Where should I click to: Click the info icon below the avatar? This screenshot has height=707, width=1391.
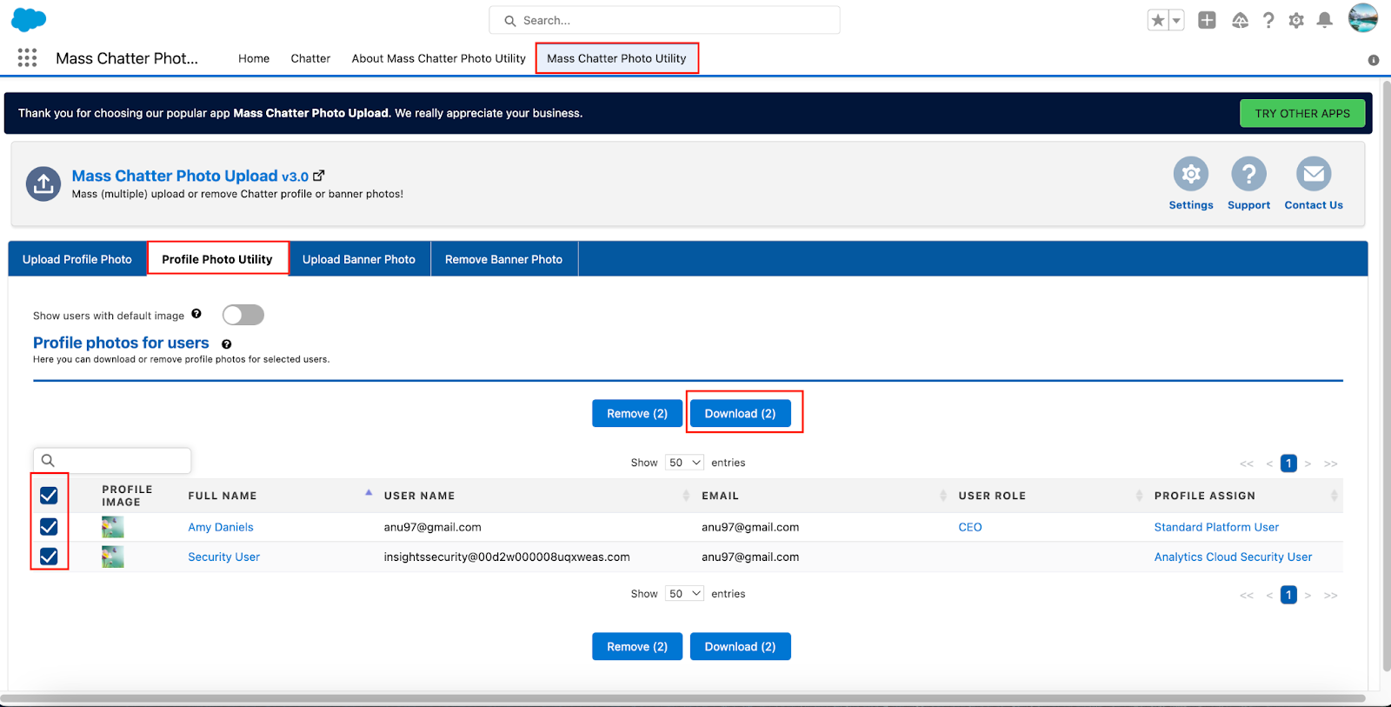(1374, 60)
